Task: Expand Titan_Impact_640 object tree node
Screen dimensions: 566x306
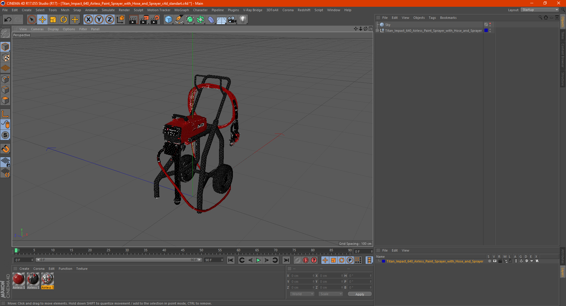Action: pyautogui.click(x=377, y=30)
